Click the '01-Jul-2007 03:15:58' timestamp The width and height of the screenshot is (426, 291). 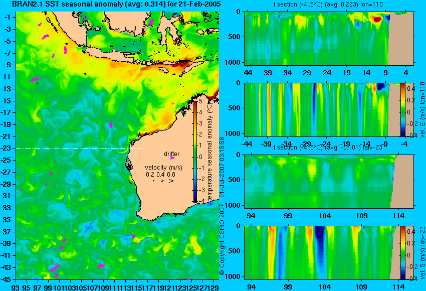click(x=222, y=167)
